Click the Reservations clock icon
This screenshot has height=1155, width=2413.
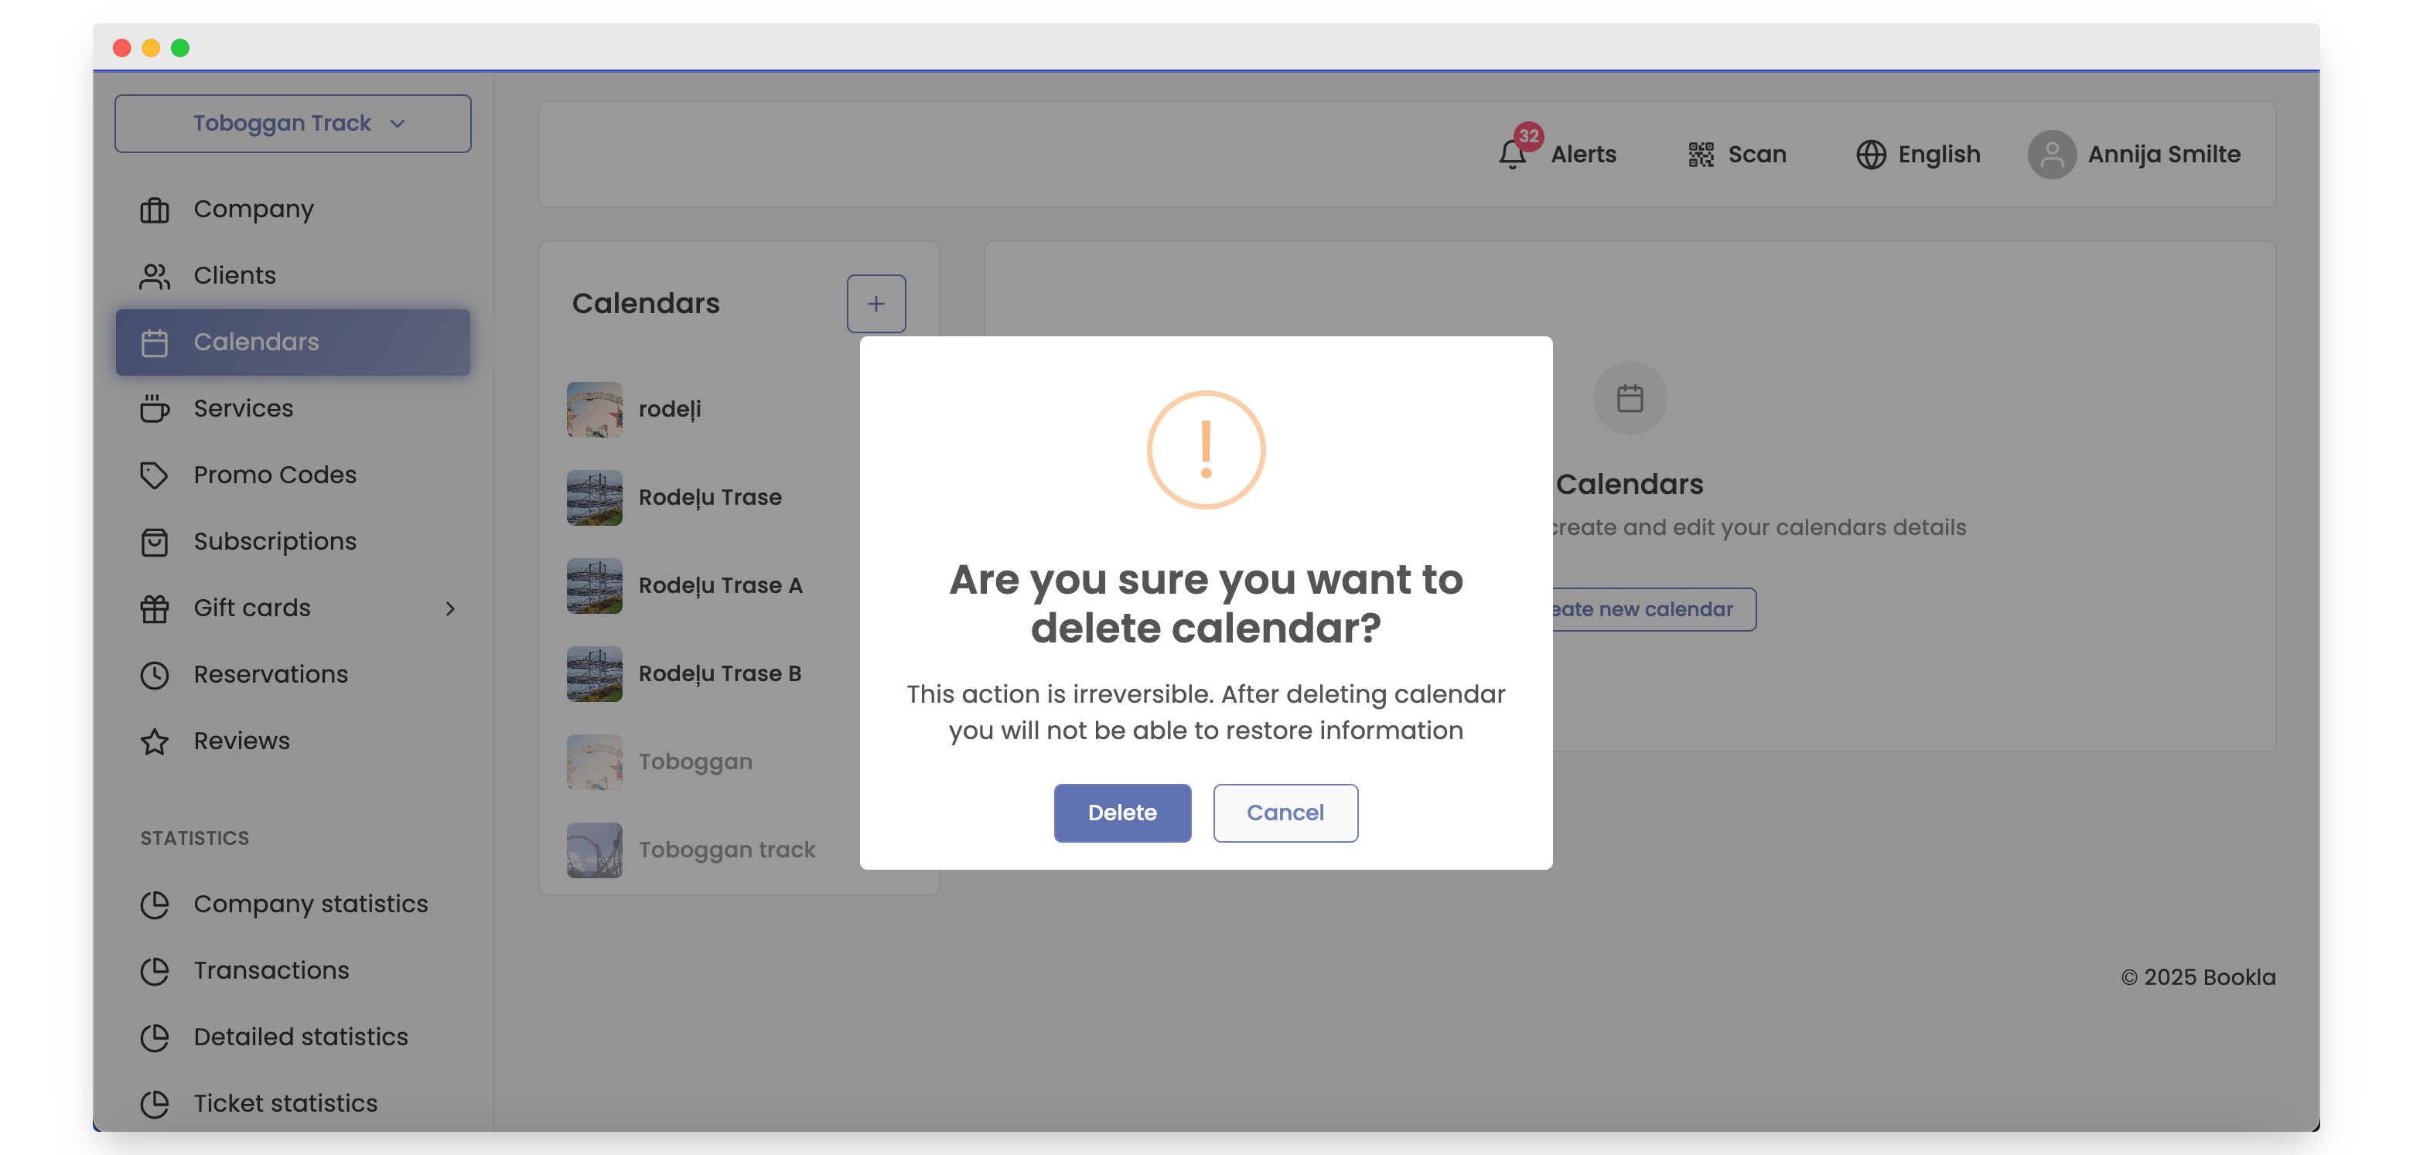tap(155, 675)
